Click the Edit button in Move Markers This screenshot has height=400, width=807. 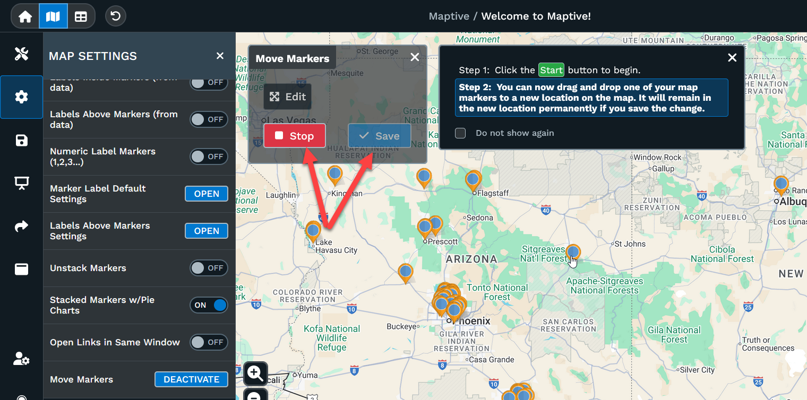pyautogui.click(x=288, y=97)
